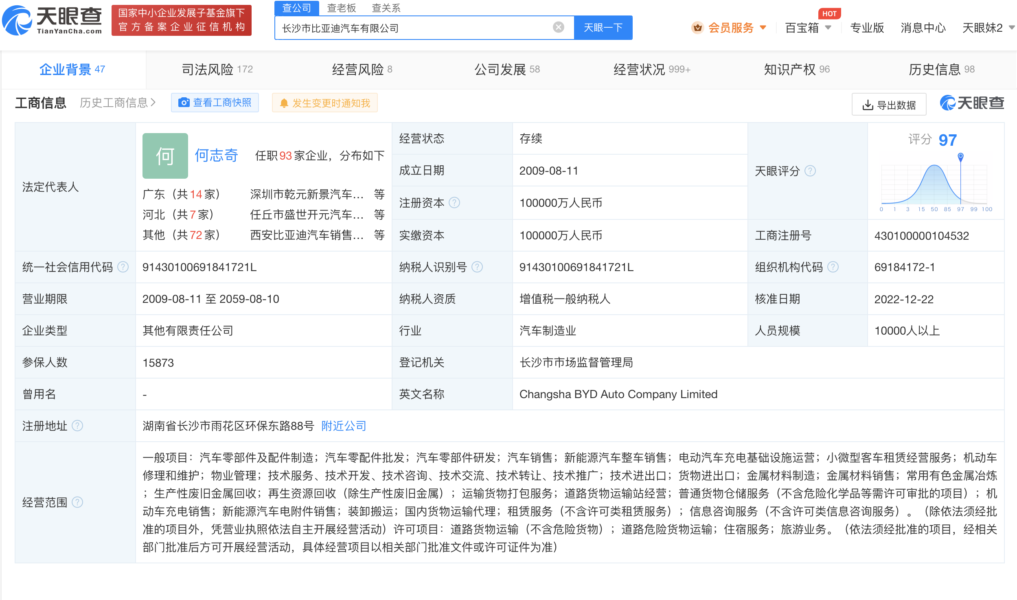
Task: Click the 工商信息 section heading
Action: pyautogui.click(x=41, y=103)
